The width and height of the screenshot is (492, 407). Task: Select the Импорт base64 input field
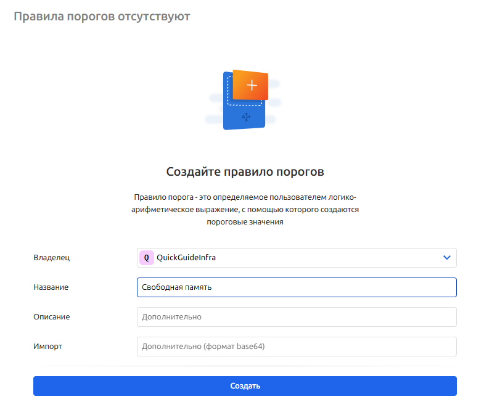(x=296, y=347)
